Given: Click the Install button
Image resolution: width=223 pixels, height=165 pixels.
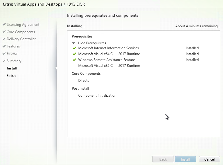Looking at the screenshot, I should pyautogui.click(x=185, y=159).
